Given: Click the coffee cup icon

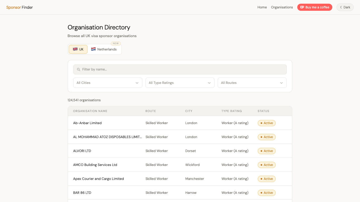Looking at the screenshot, I should pyautogui.click(x=302, y=7).
